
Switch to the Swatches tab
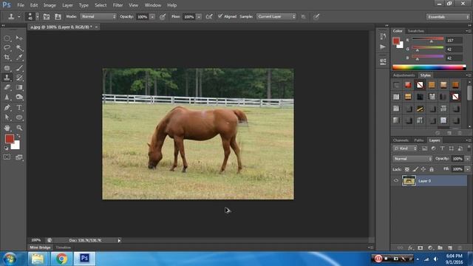[x=415, y=31]
